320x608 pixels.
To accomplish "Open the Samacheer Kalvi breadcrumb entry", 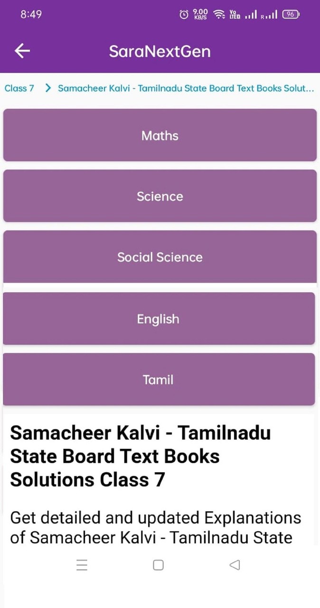I will click(x=185, y=88).
